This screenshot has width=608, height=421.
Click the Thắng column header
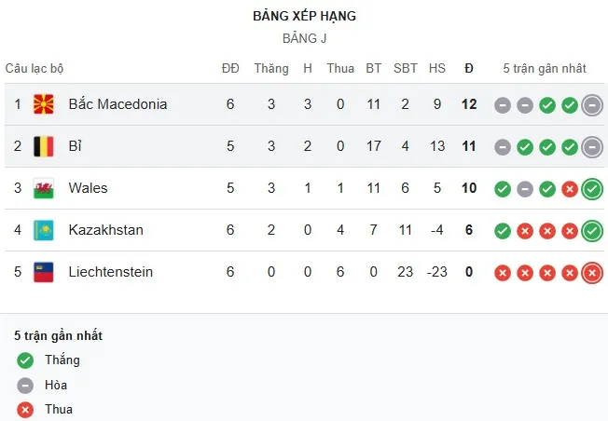click(x=271, y=68)
